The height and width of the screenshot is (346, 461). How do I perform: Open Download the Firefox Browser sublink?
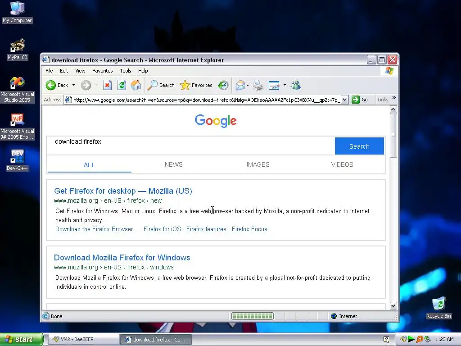click(x=96, y=229)
